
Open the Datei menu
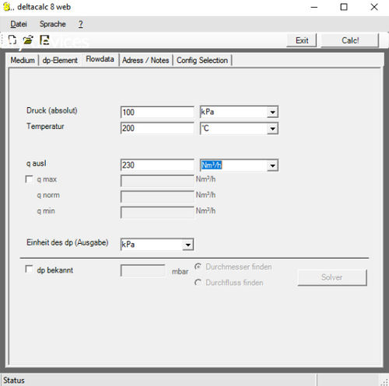coord(19,24)
